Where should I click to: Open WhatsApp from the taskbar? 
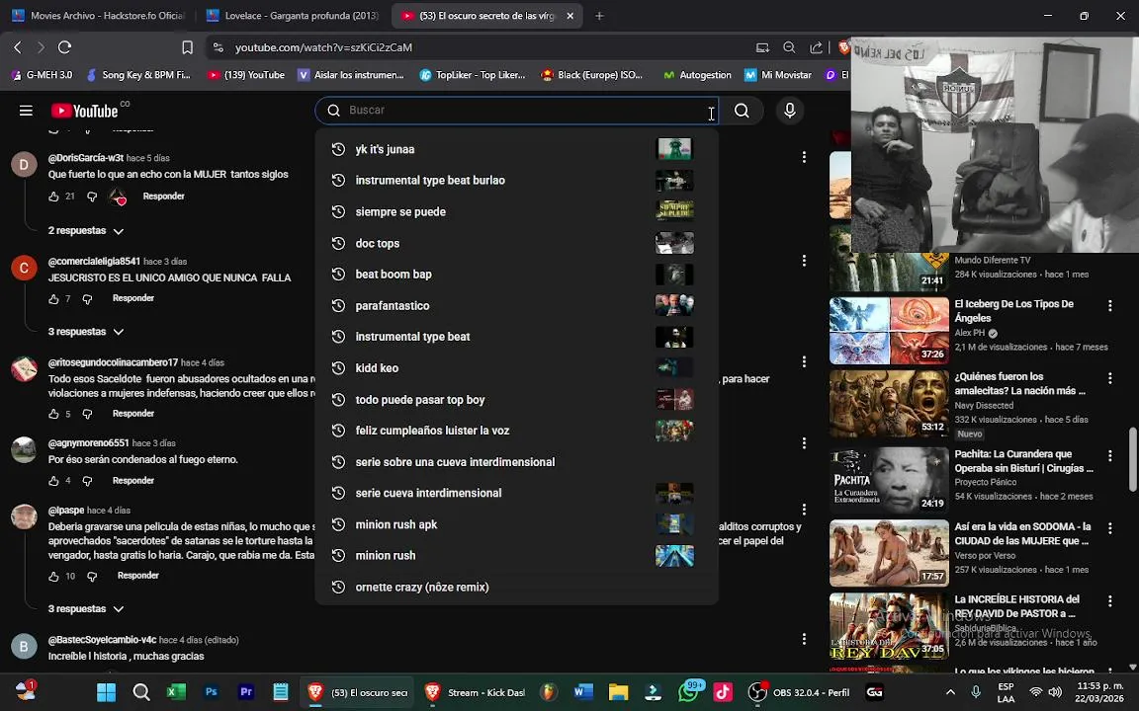tap(688, 692)
